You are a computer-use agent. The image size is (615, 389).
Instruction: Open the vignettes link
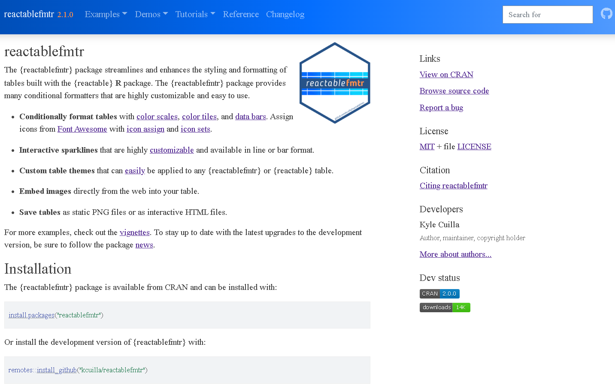[x=135, y=232]
